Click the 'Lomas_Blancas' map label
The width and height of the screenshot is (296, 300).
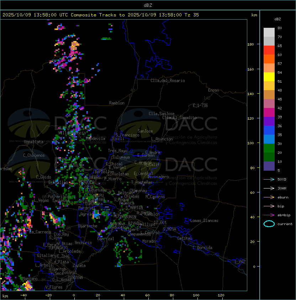pyautogui.click(x=204, y=221)
